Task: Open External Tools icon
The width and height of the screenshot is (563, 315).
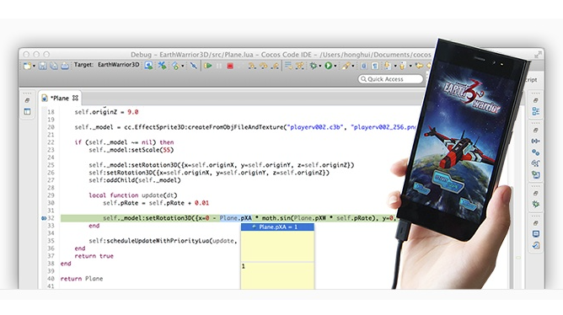Action: [x=346, y=66]
